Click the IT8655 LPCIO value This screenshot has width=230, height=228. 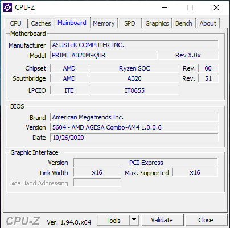134,90
